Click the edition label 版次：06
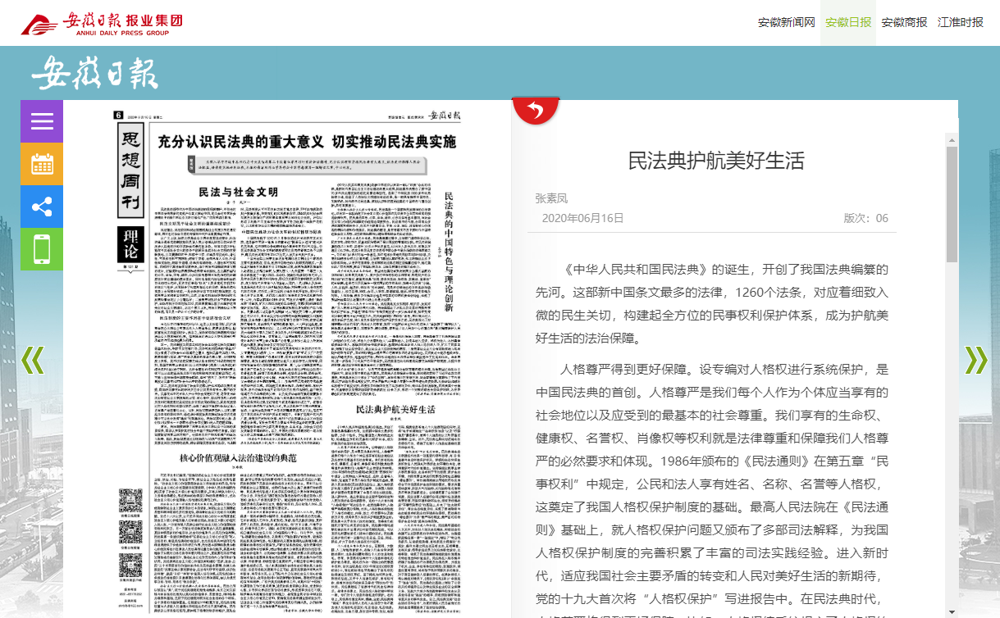1000x618 pixels. pyautogui.click(x=865, y=218)
